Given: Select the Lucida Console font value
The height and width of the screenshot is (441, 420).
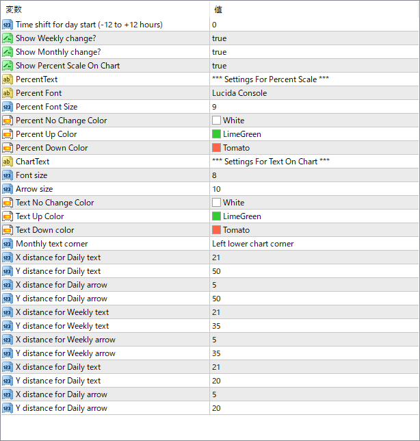Looking at the screenshot, I should [x=239, y=93].
